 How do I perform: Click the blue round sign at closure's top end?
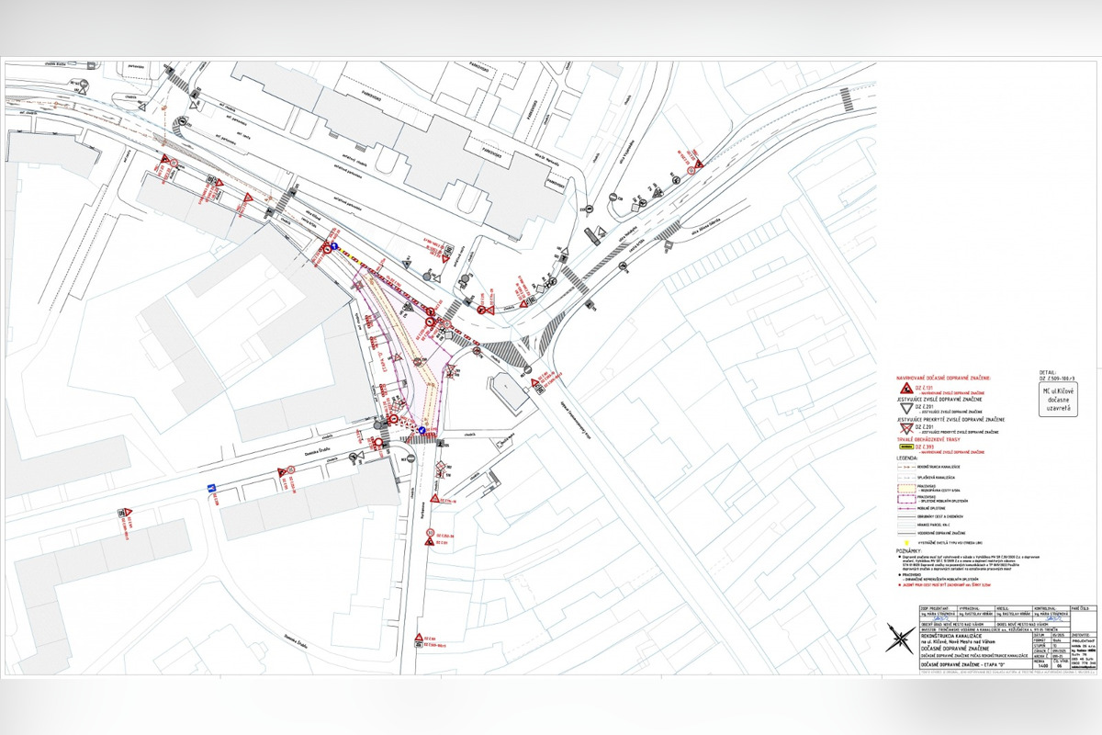tap(335, 248)
